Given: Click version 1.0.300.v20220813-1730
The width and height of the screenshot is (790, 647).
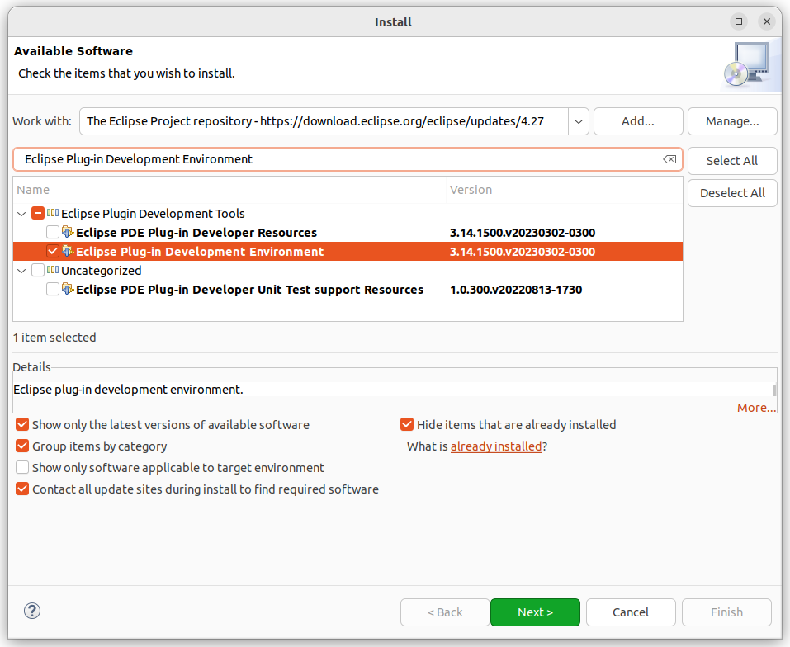Looking at the screenshot, I should [516, 290].
